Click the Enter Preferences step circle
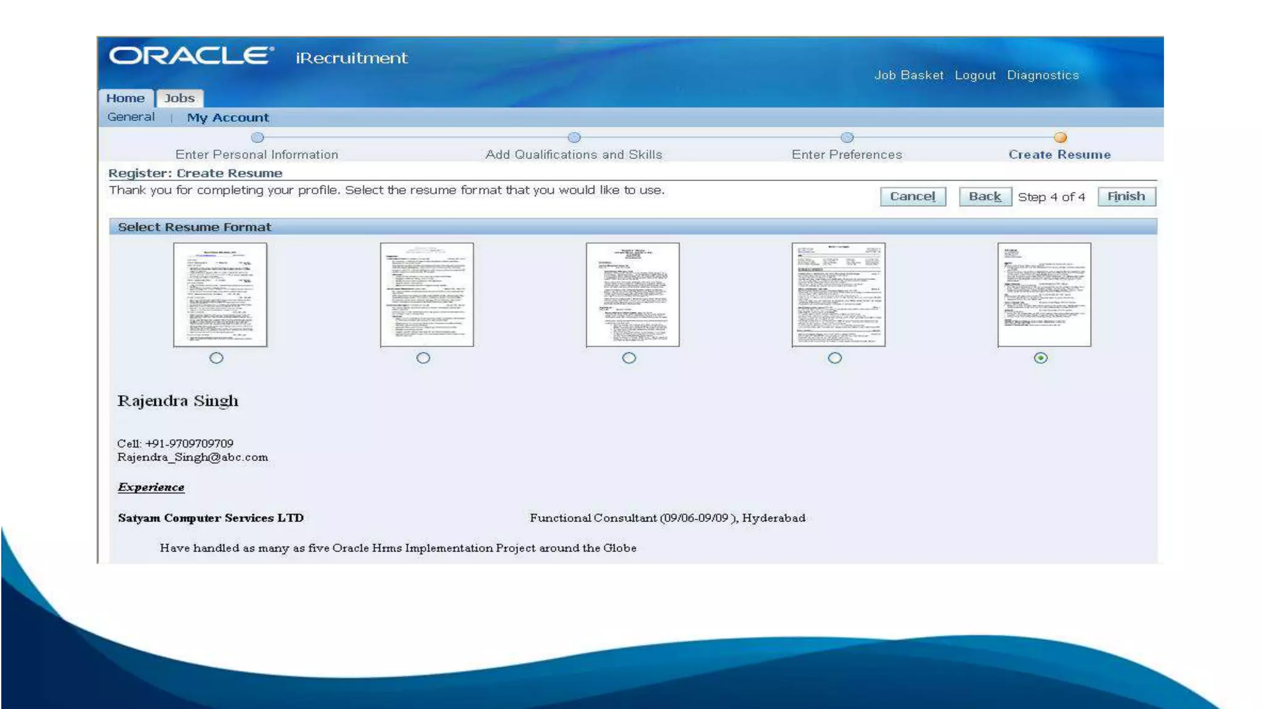 (847, 137)
